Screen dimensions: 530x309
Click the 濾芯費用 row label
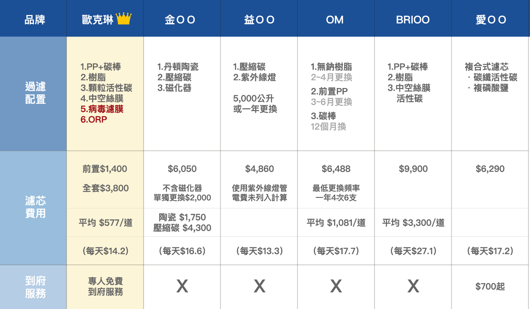tap(35, 207)
